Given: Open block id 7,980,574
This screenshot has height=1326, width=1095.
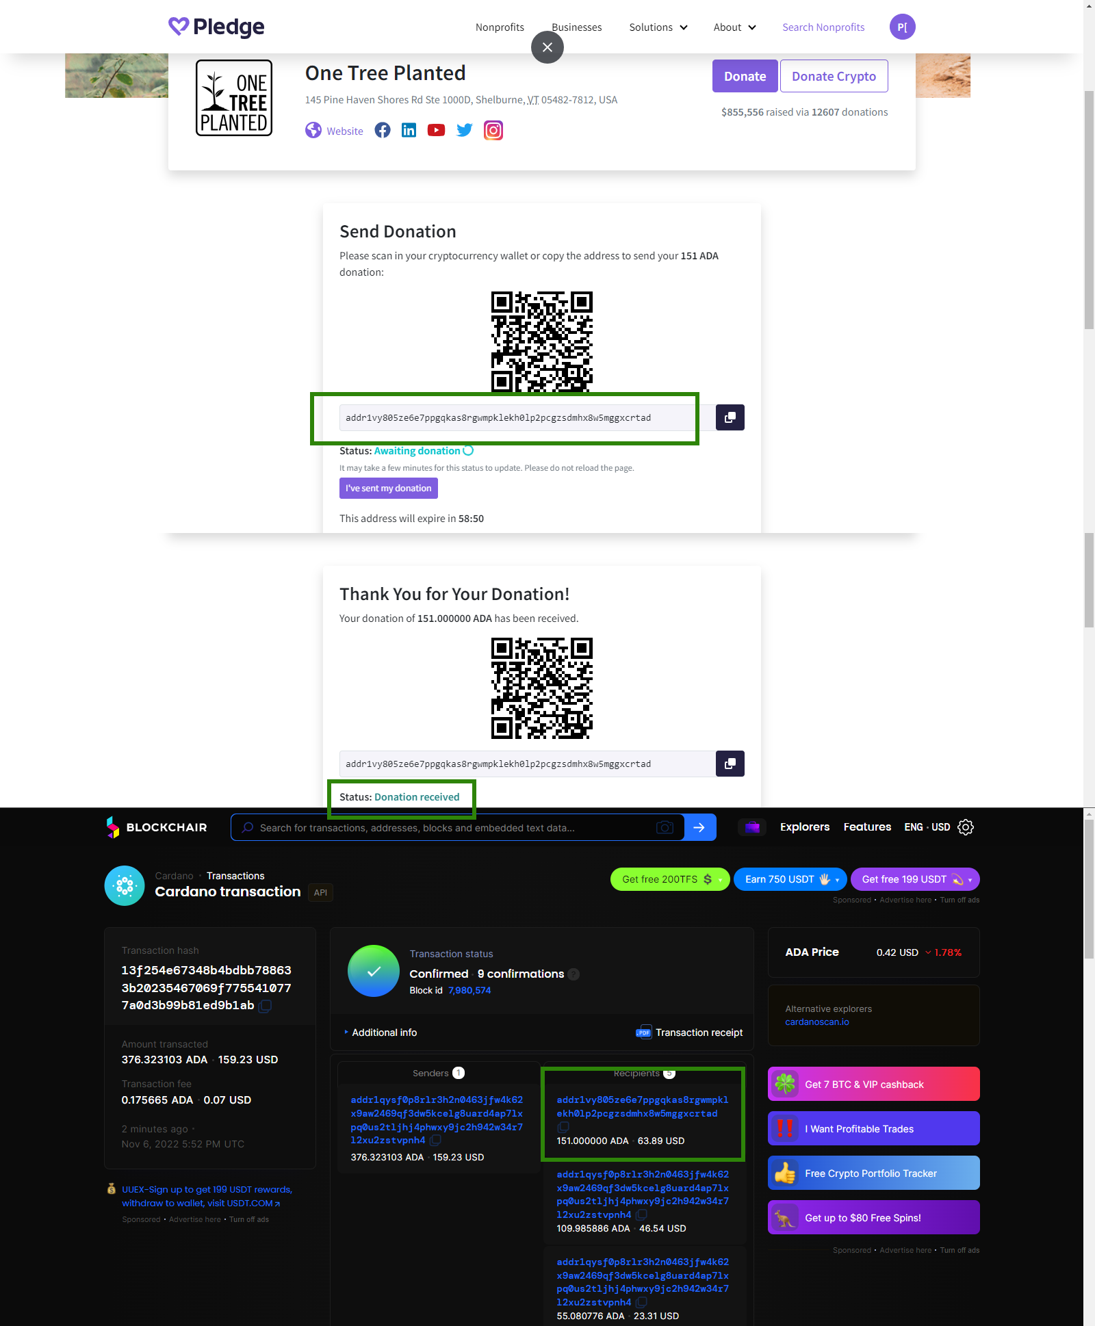Looking at the screenshot, I should pos(469,990).
